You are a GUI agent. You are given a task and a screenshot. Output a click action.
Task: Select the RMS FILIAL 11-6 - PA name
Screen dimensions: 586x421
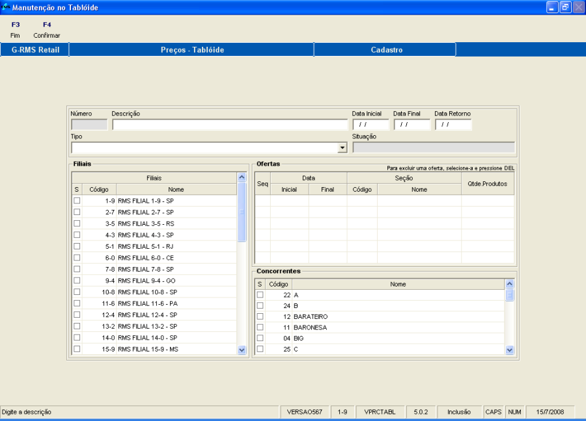click(x=176, y=303)
